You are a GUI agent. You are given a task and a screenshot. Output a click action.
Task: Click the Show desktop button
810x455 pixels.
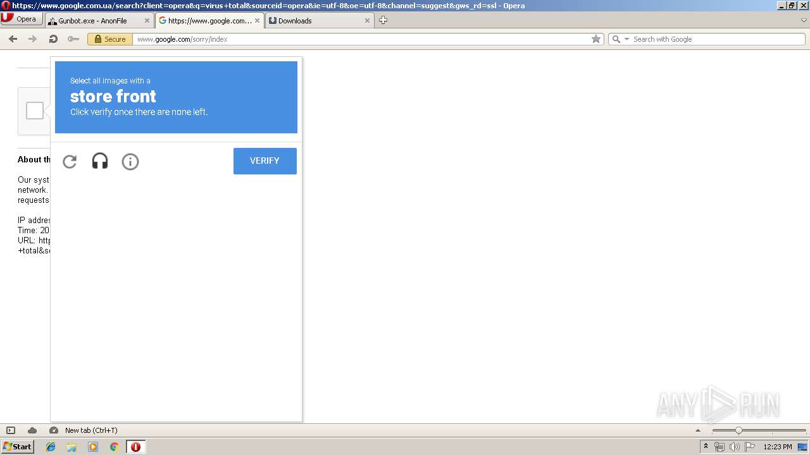802,447
